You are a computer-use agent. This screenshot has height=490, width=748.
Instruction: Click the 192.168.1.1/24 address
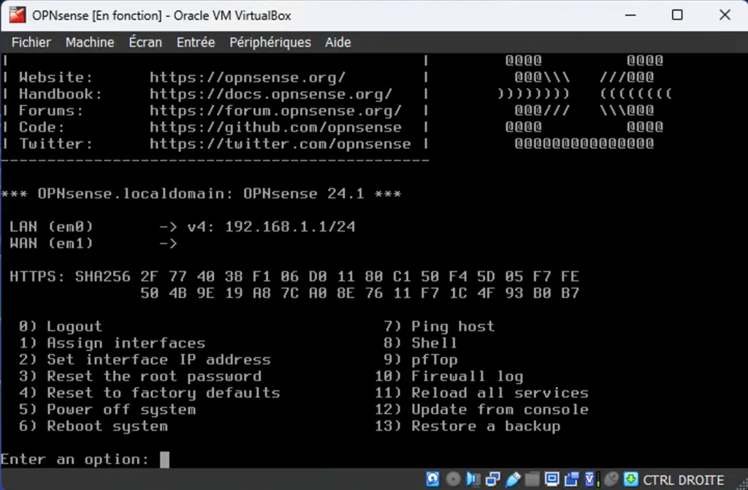(x=290, y=226)
